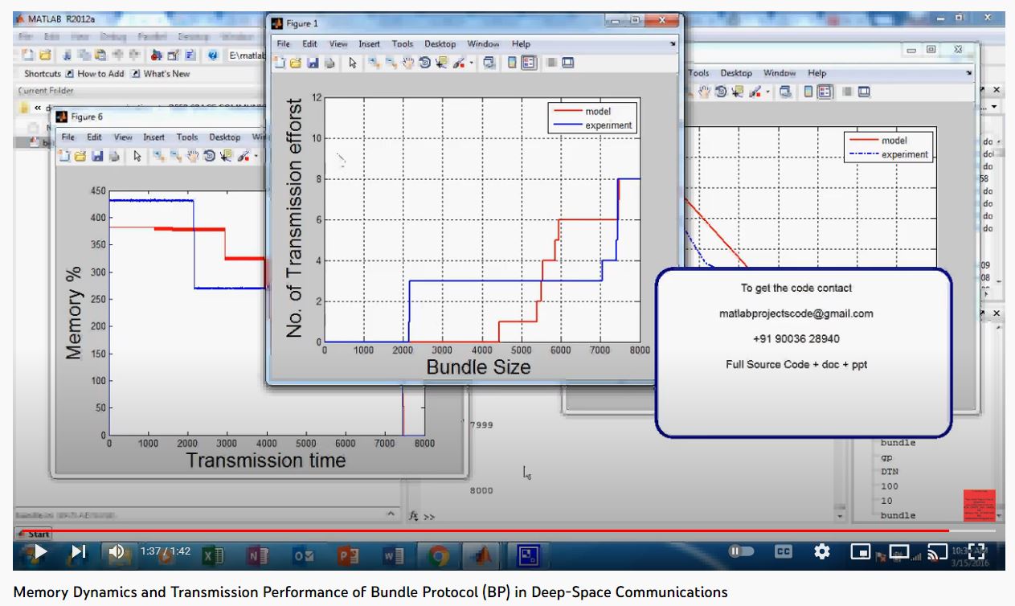The height and width of the screenshot is (606, 1015).
Task: Click the Print icon in Figure 6 toolbar
Action: pyautogui.click(x=113, y=156)
